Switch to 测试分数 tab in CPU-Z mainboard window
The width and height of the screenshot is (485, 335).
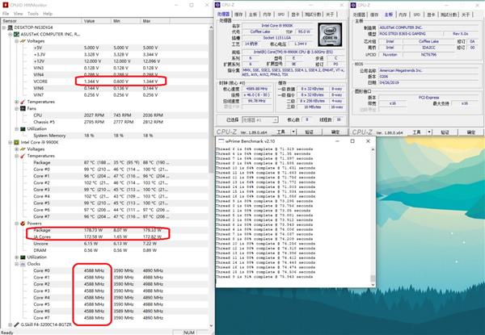[449, 15]
